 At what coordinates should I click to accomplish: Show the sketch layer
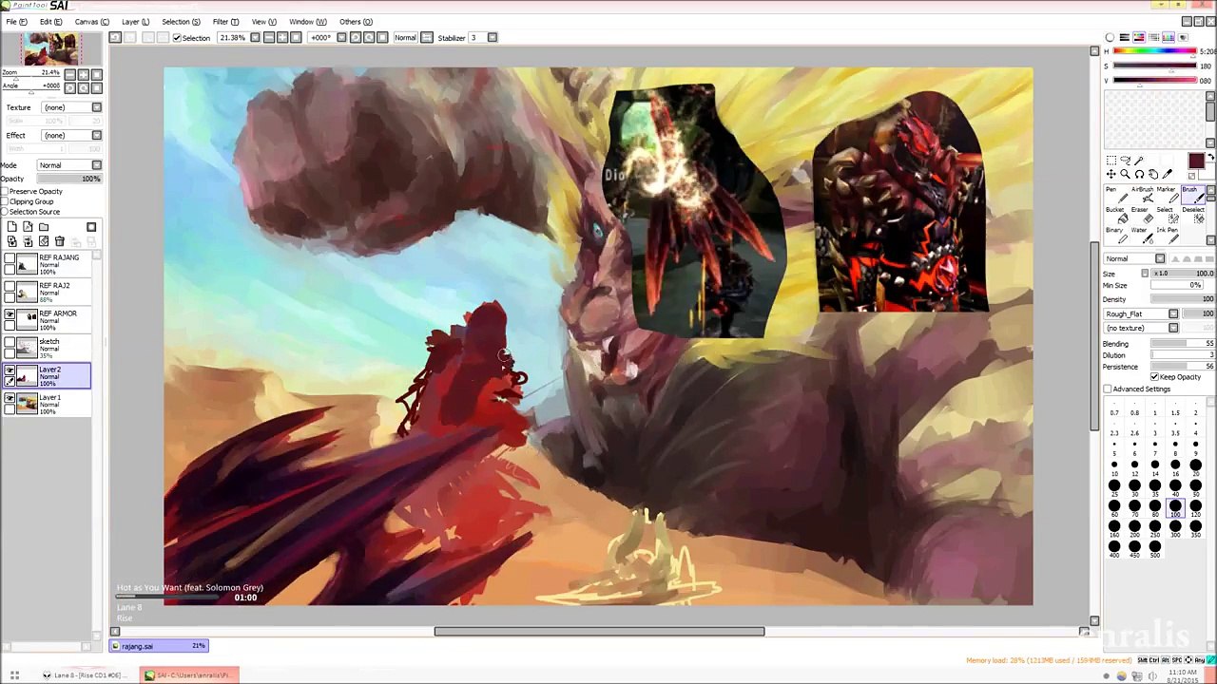click(10, 343)
